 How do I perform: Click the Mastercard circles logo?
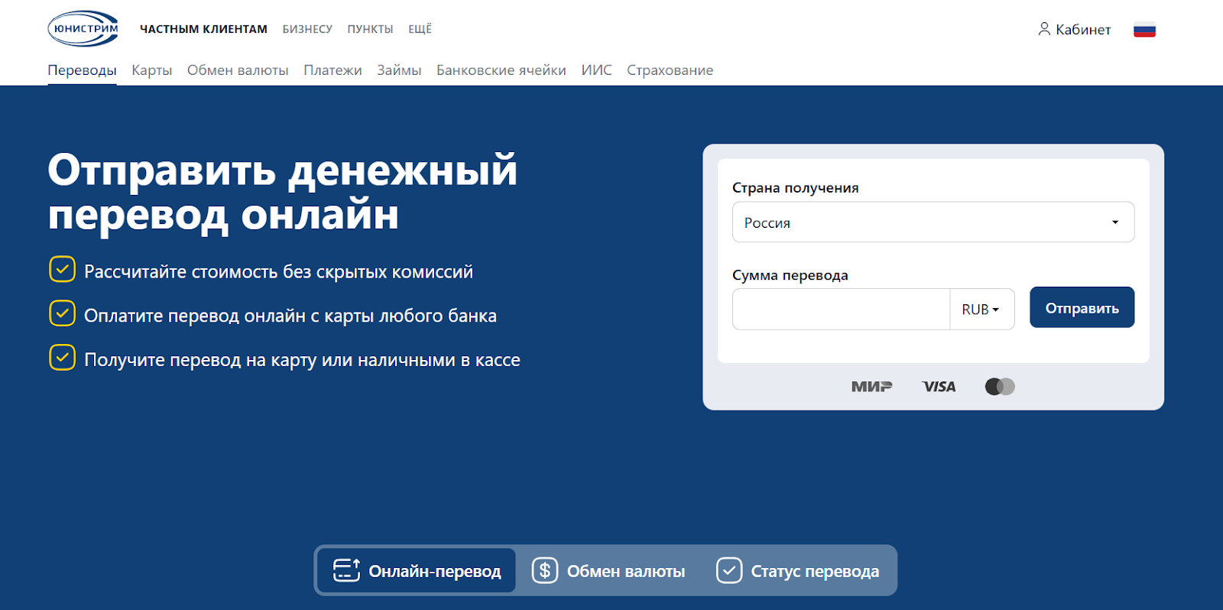tap(1000, 387)
